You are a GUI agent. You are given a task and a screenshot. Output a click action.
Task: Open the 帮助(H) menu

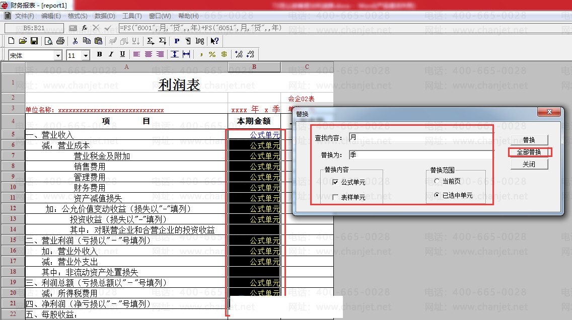(x=189, y=16)
